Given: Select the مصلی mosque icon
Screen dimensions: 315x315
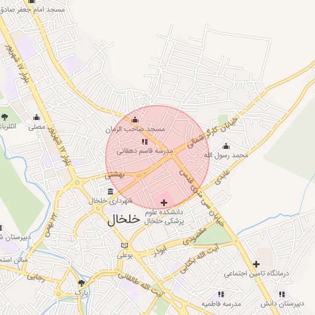Looking at the screenshot, I should click(x=36, y=118).
